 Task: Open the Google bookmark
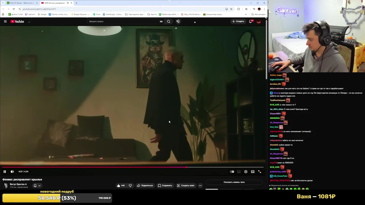click(42, 14)
